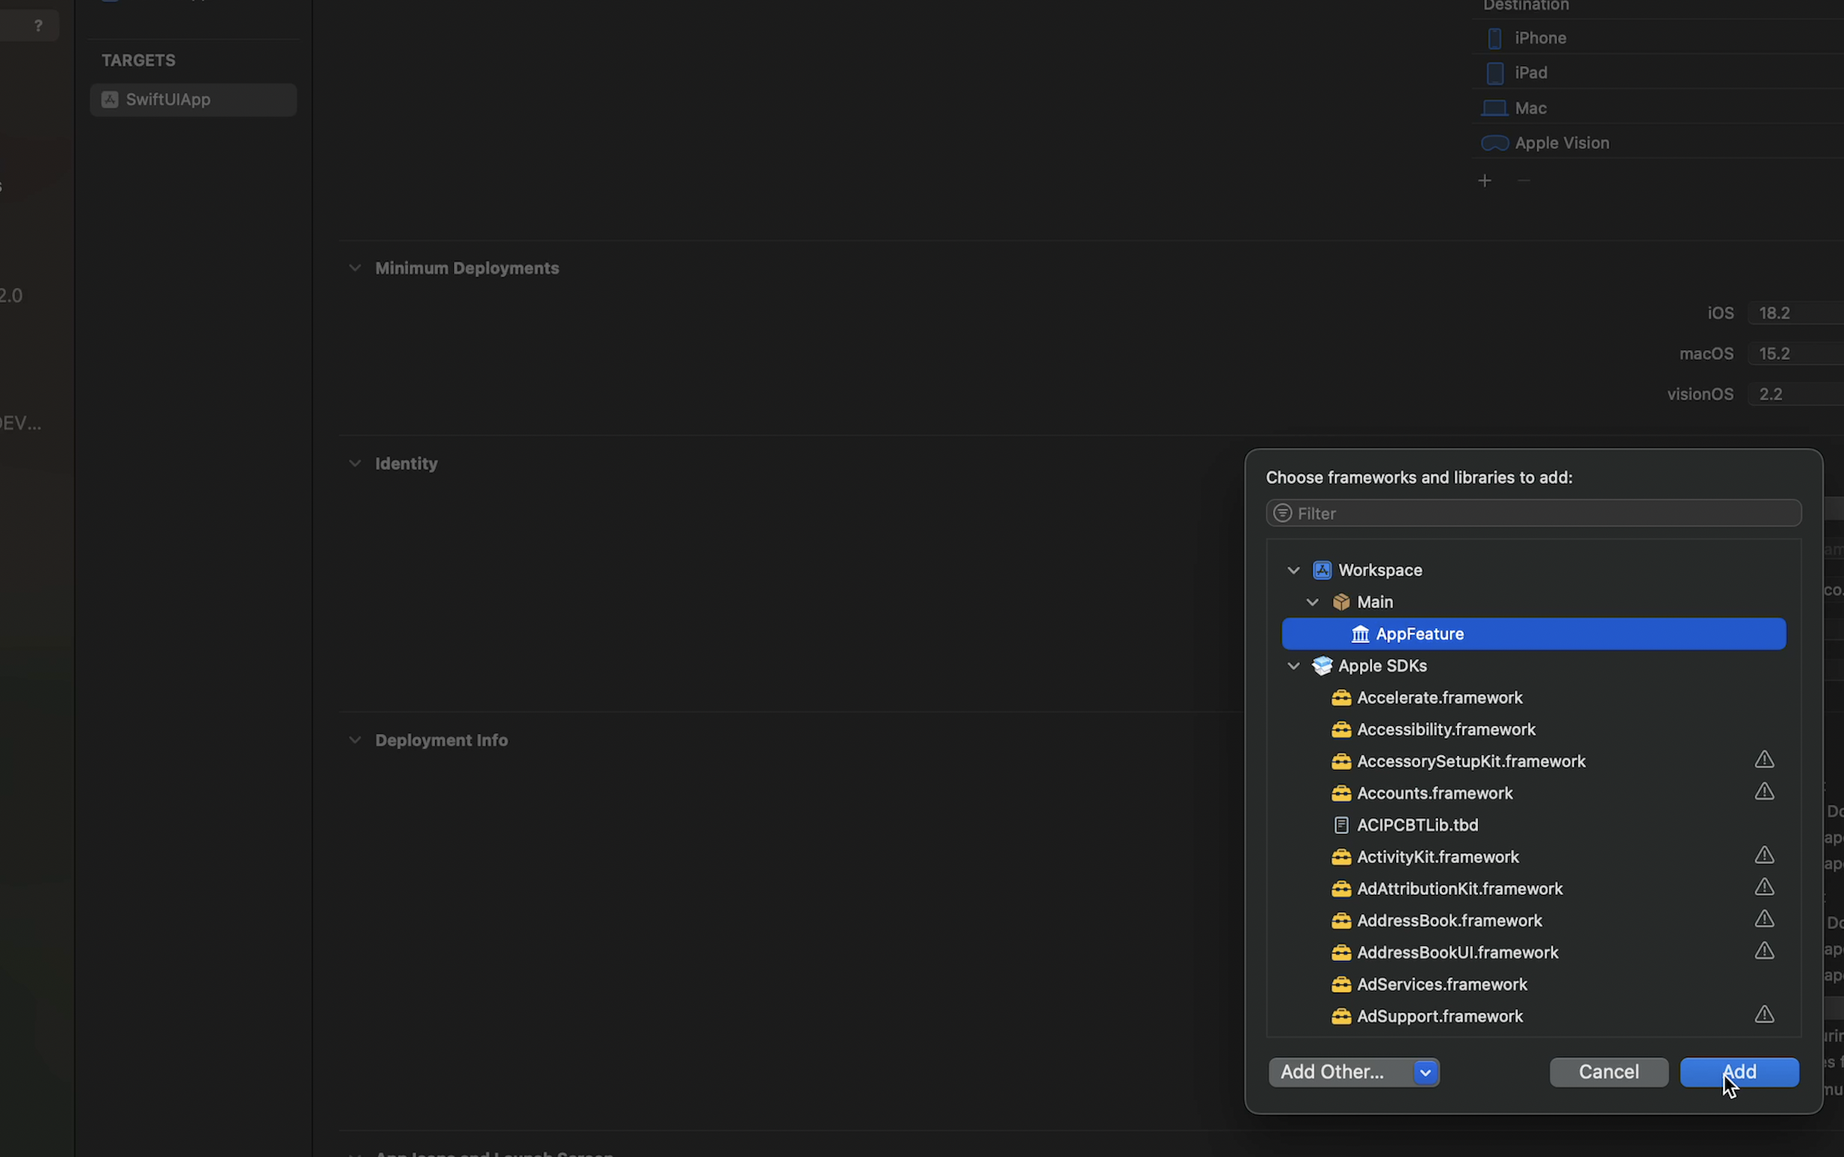Open the Add Other dropdown arrow

(1425, 1072)
